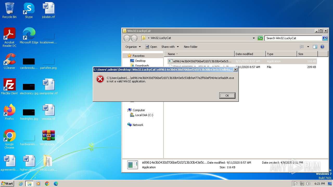Image resolution: width=333 pixels, height=187 pixels.
Task: Select the highercaree document icon on desktop
Action: (x=29, y=163)
